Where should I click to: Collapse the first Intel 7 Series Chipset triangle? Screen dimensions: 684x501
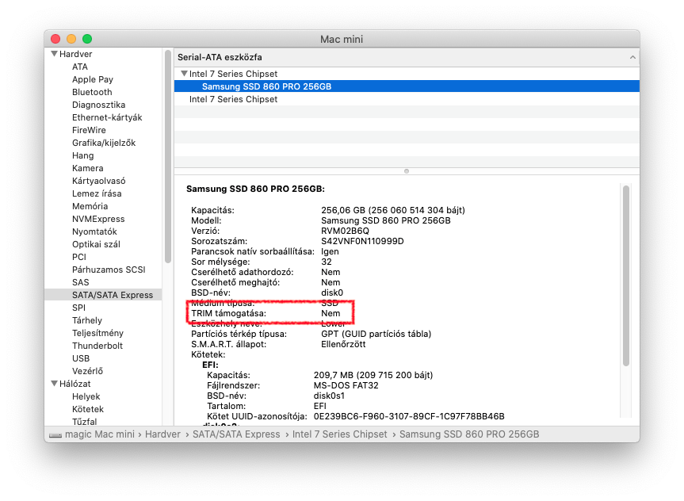click(184, 74)
